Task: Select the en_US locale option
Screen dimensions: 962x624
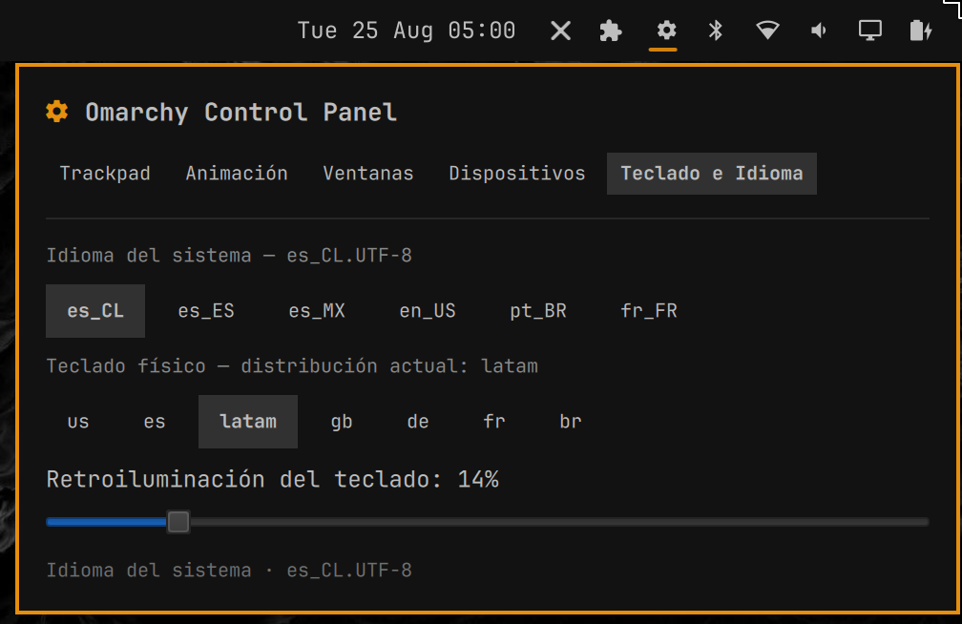Action: [428, 311]
